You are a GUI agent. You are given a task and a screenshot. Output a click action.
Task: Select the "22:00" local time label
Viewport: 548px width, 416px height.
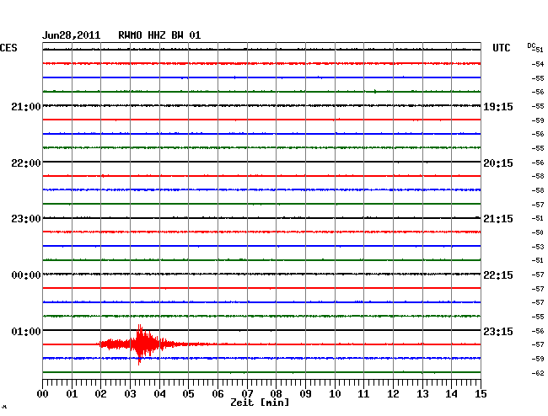[x=26, y=163]
